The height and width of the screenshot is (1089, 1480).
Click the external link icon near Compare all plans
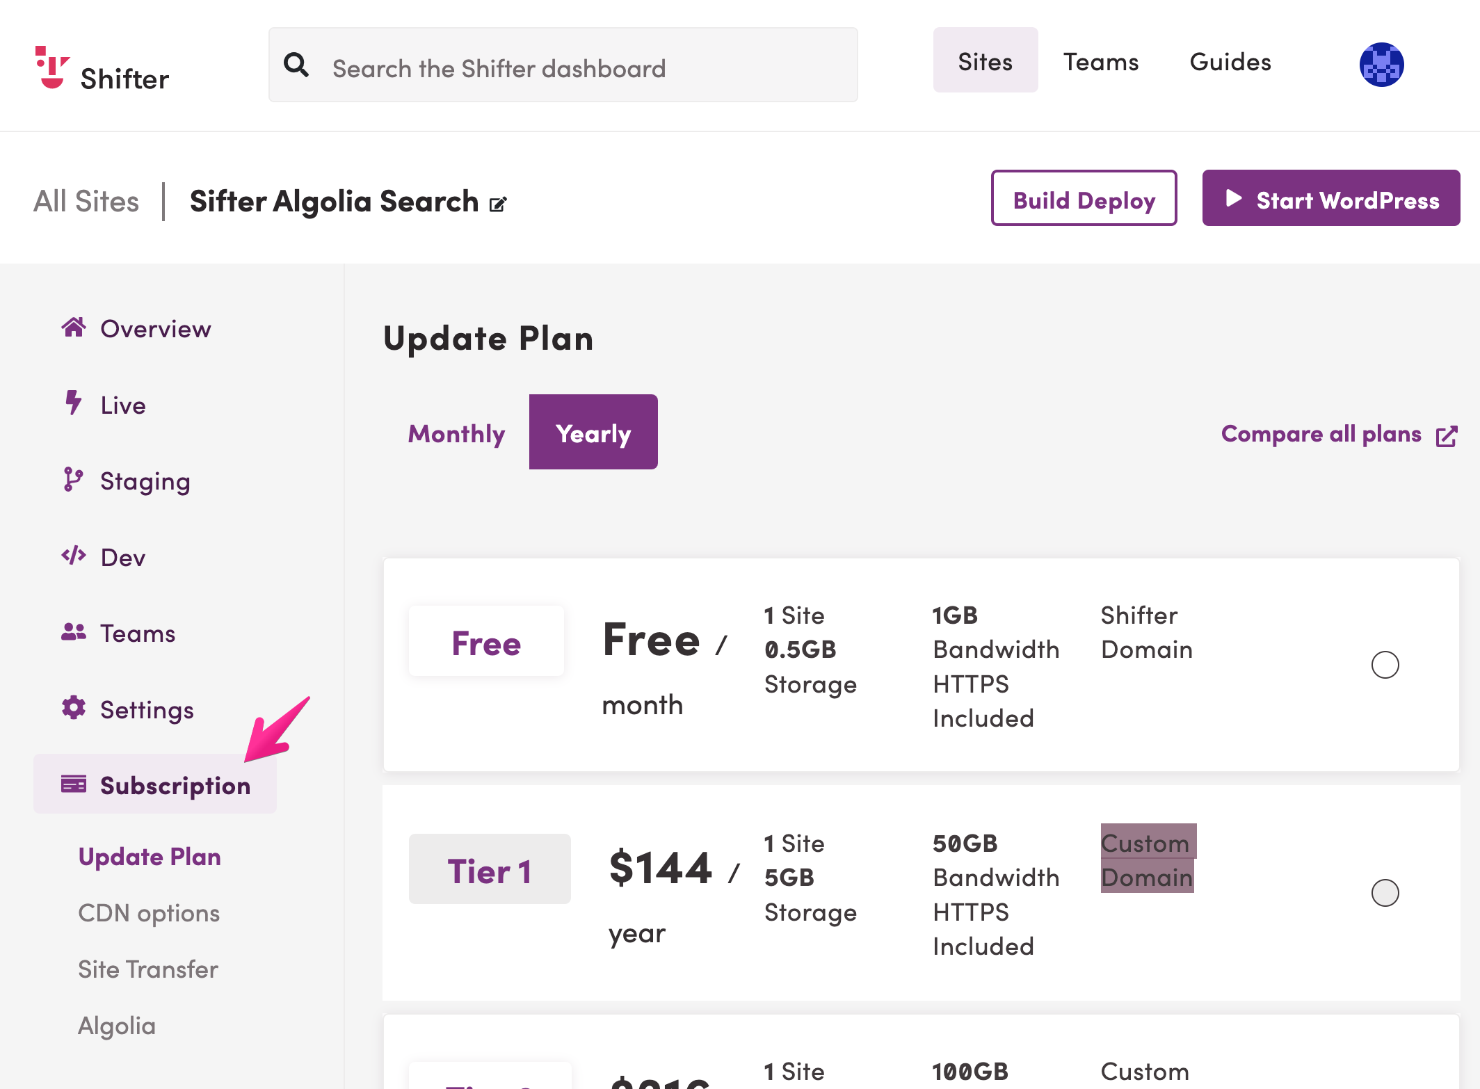point(1447,436)
